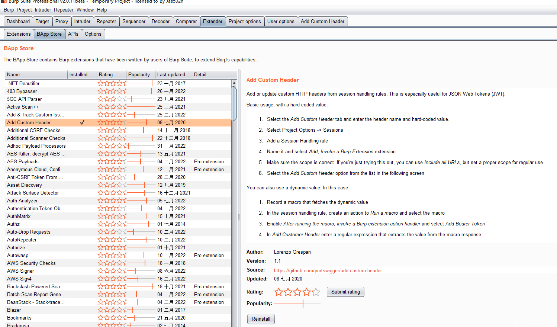This screenshot has width=557, height=327.
Task: Select the Attack Surface Detector row
Action: coord(118,193)
